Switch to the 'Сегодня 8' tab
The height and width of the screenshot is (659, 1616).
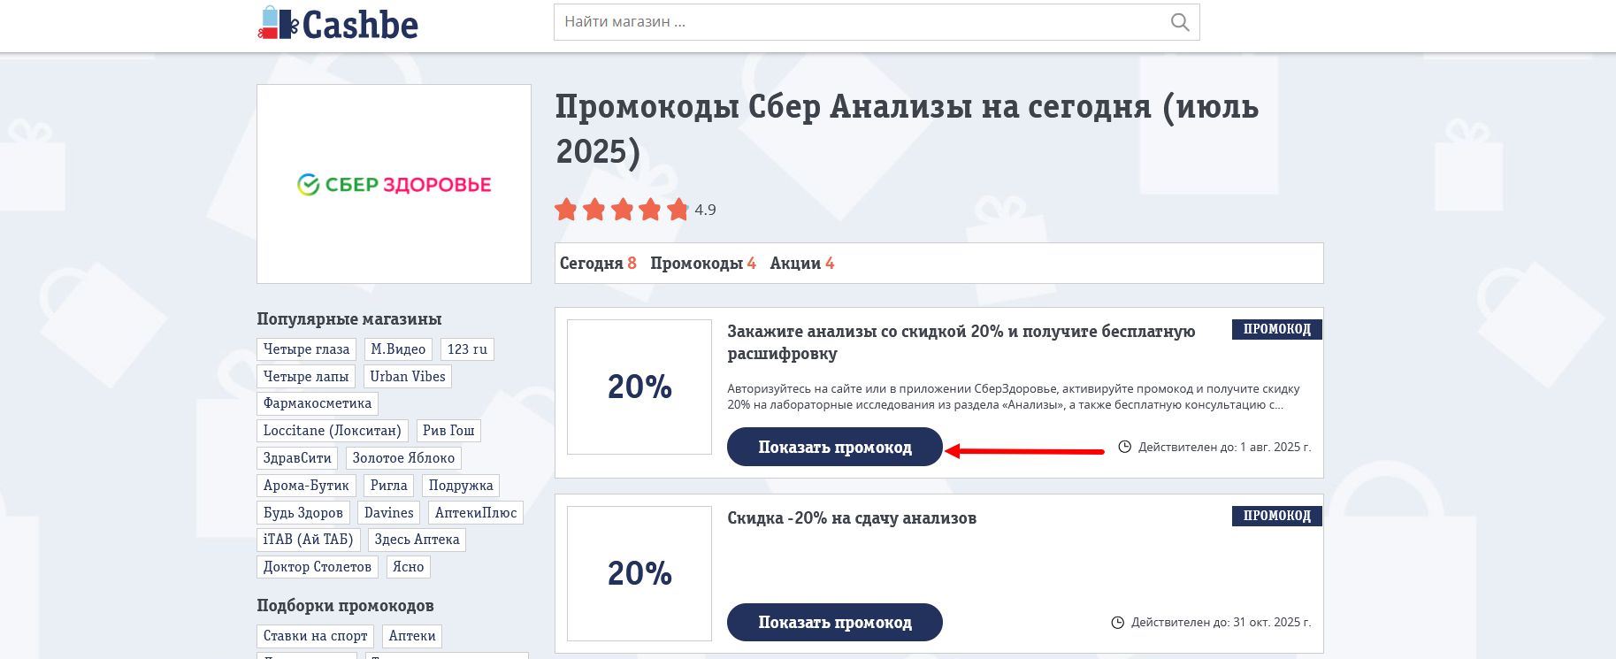point(598,264)
